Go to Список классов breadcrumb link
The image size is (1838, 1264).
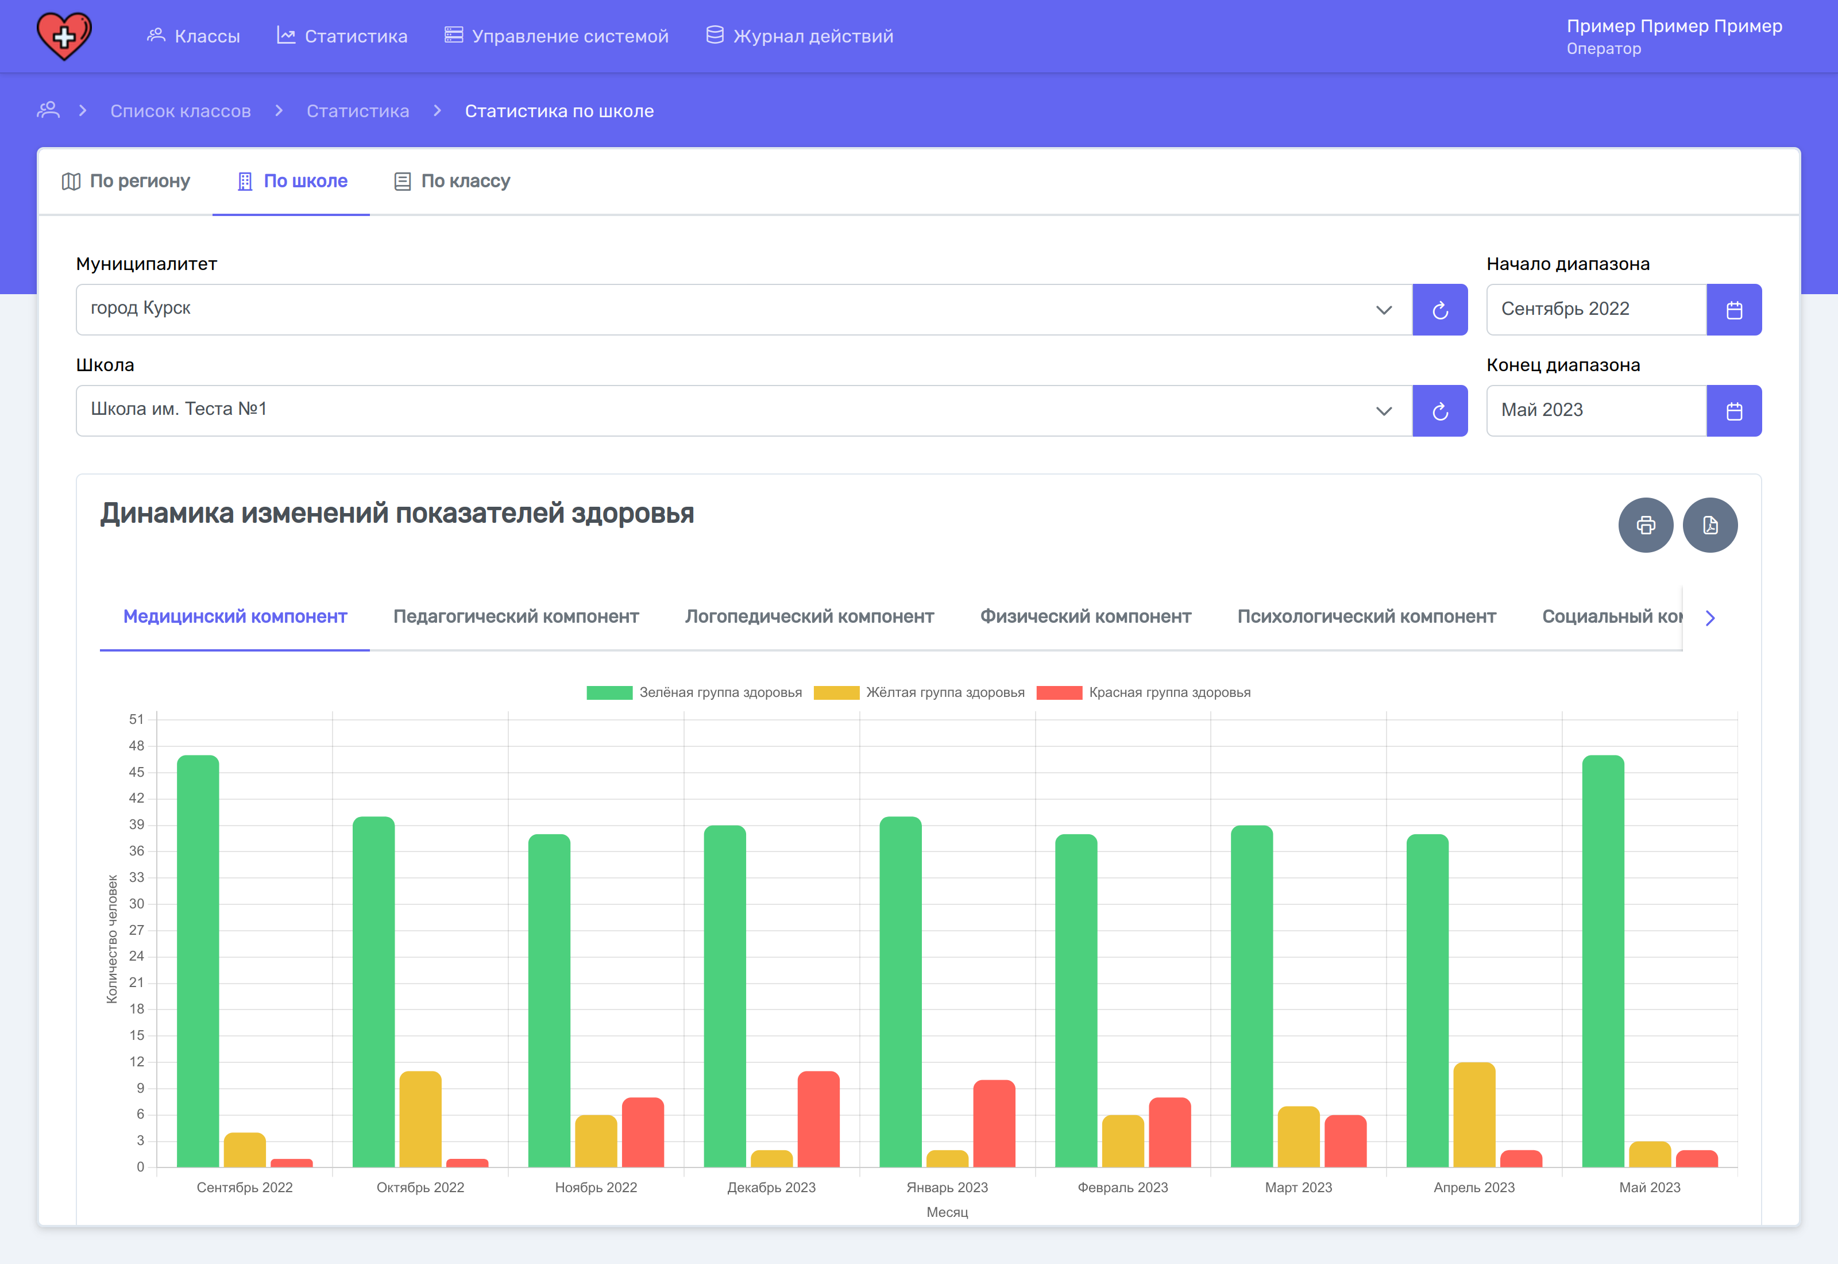[180, 111]
